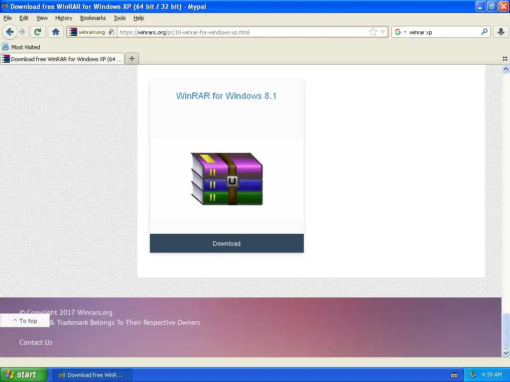This screenshot has height=382, width=510.
Task: Click the tab groups icon at right of tab bar
Action: [505, 59]
